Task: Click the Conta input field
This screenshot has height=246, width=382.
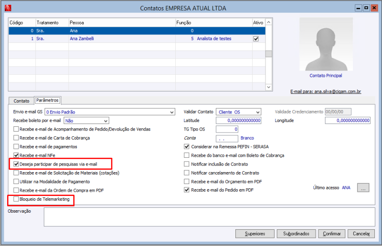Action: coord(227,138)
